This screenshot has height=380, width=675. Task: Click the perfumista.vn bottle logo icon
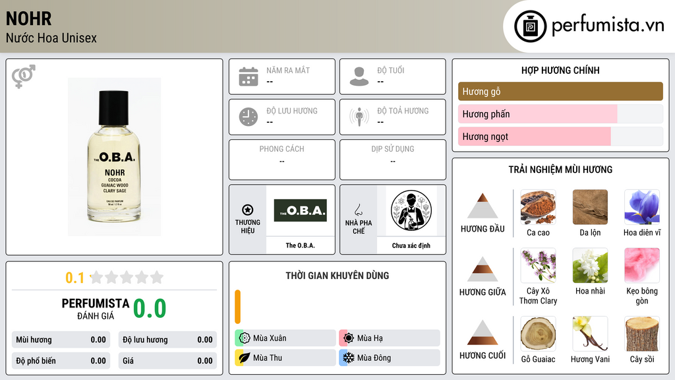point(531,26)
